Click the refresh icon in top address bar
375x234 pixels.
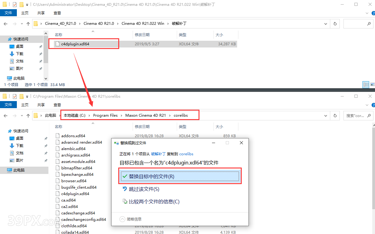(x=335, y=24)
